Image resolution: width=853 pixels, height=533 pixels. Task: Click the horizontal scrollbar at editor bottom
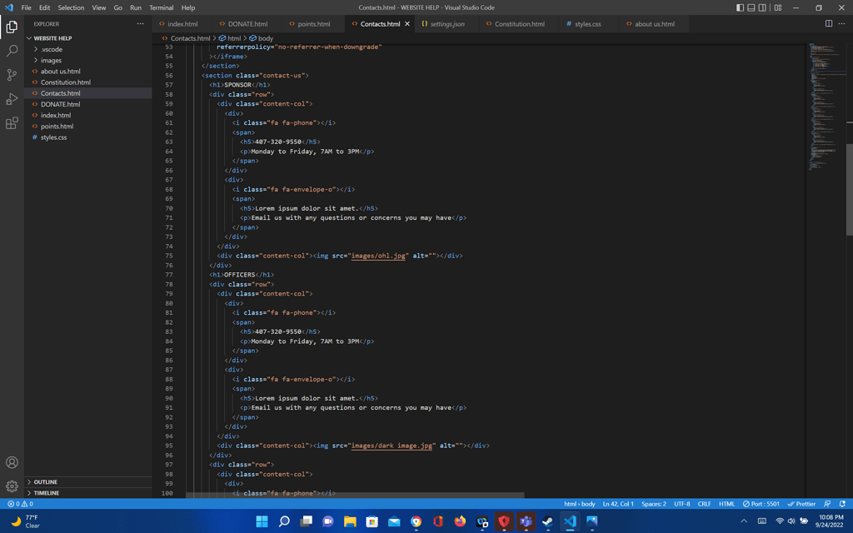pyautogui.click(x=355, y=496)
